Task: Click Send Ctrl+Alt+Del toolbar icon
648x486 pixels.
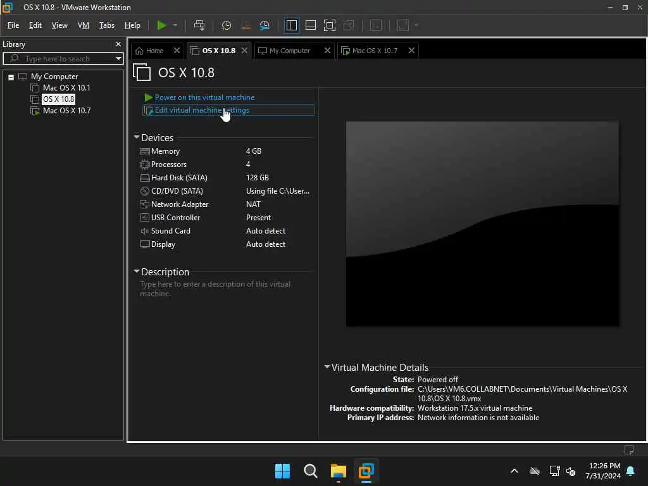Action: pyautogui.click(x=199, y=25)
